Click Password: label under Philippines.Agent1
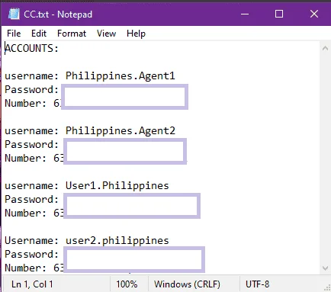 [x=32, y=89]
